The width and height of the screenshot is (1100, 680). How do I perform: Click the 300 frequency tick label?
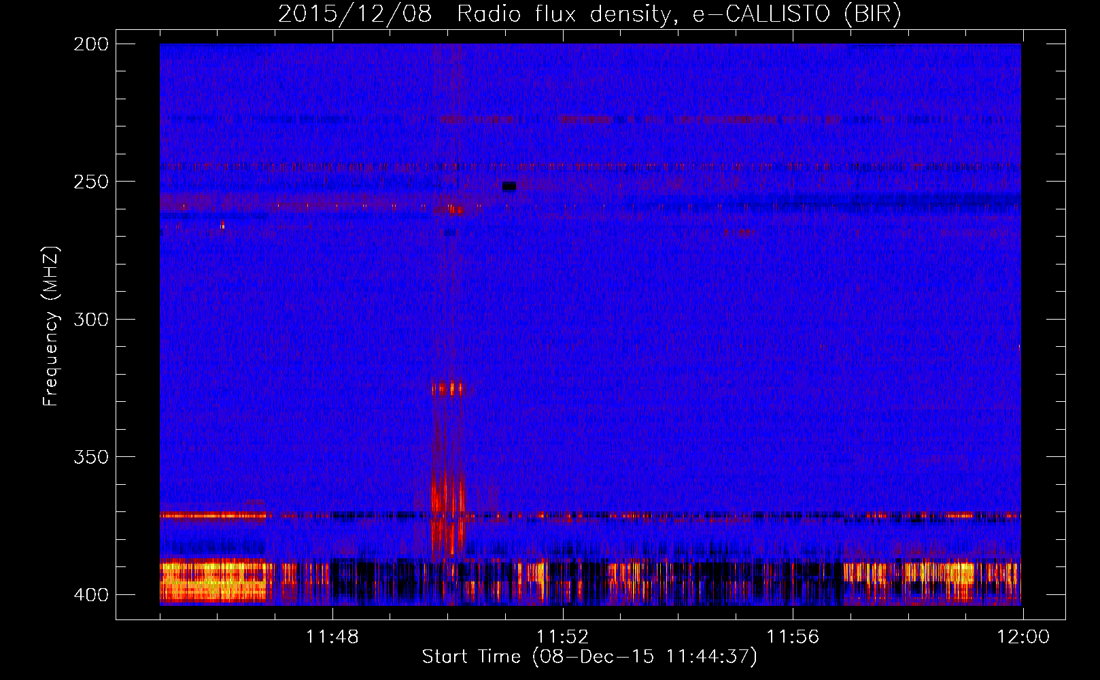[91, 320]
